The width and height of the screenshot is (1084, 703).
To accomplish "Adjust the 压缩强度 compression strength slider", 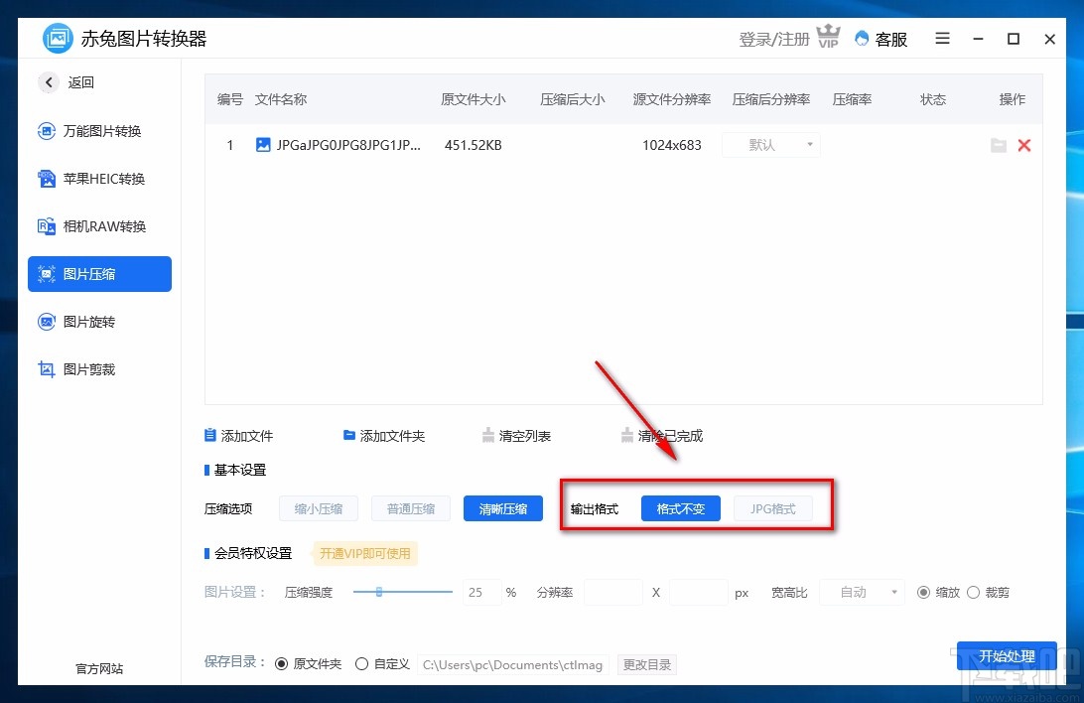I will pyautogui.click(x=380, y=592).
